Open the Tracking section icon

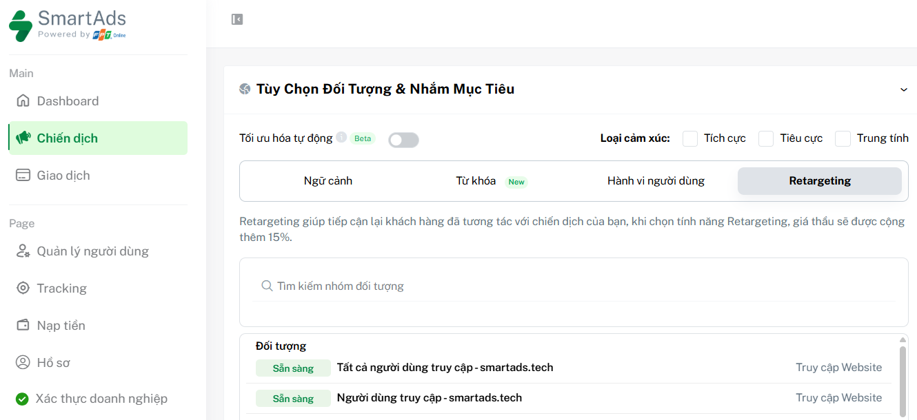21,288
